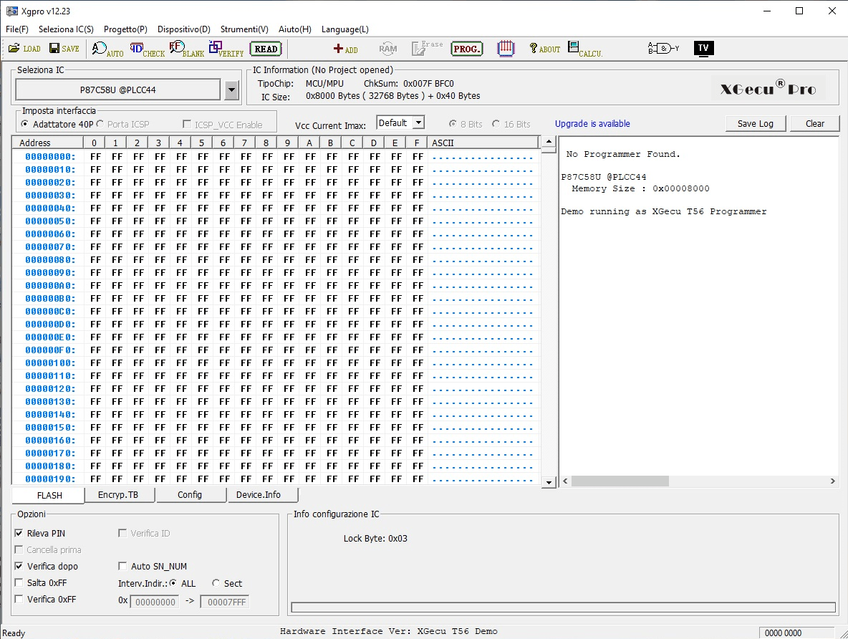
Task: Click the LOAD file toolbar icon
Action: 24,49
